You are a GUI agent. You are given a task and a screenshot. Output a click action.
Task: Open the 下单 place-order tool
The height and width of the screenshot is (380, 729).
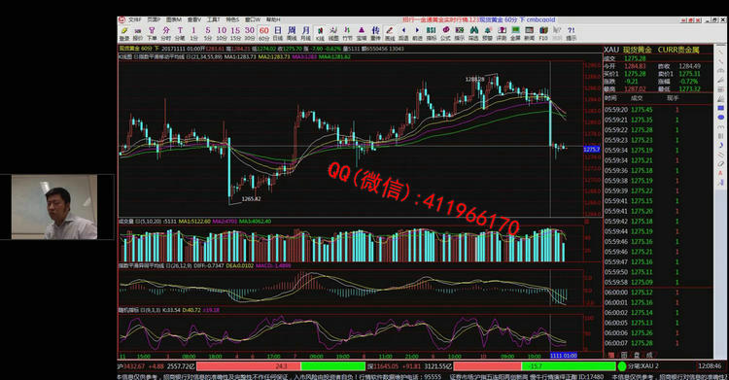tap(152, 33)
